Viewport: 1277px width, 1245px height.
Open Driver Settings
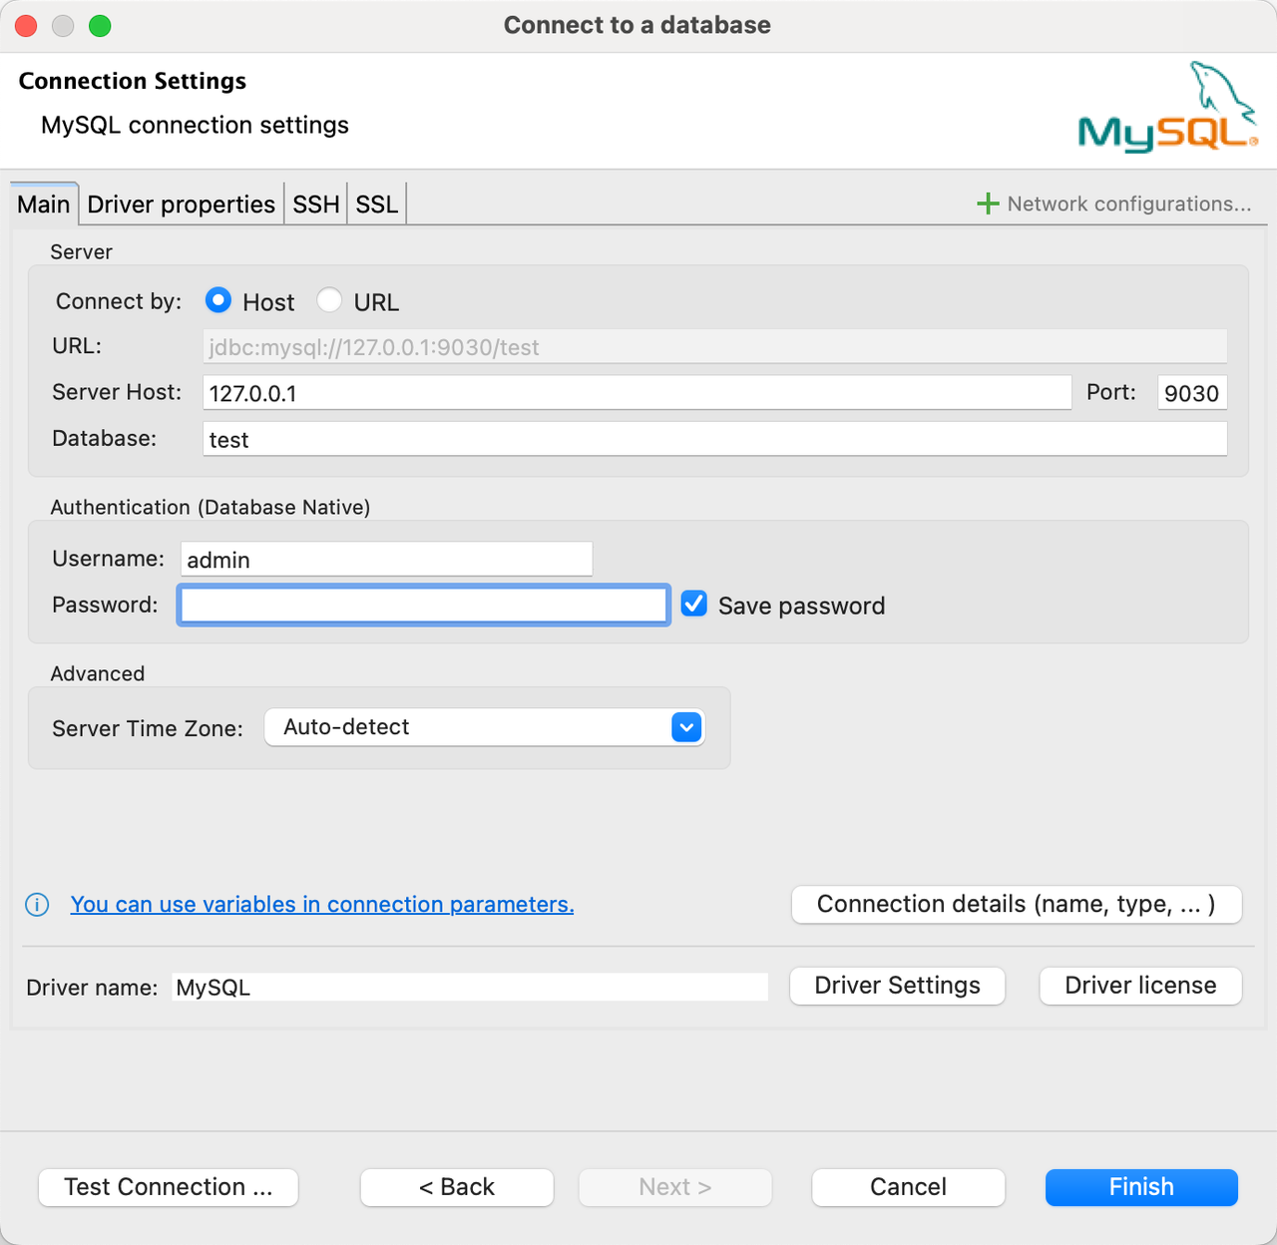coord(896,986)
